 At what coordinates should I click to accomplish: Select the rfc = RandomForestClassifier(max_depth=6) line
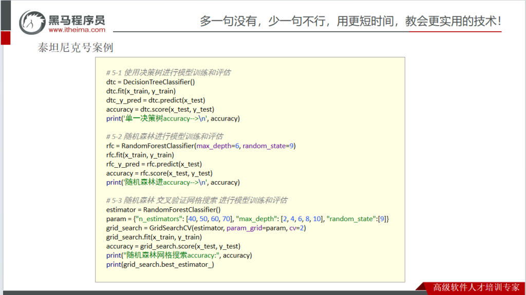(201, 146)
